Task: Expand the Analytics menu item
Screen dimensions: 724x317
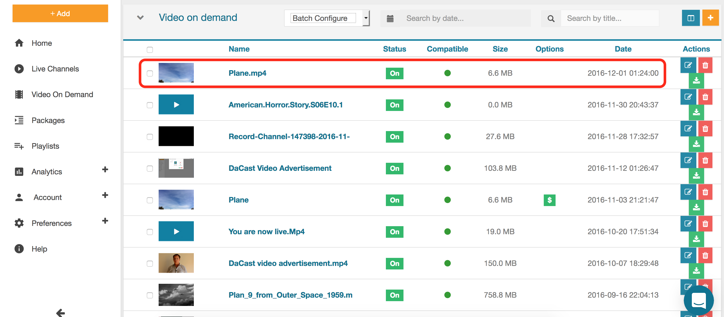Action: [x=105, y=171]
